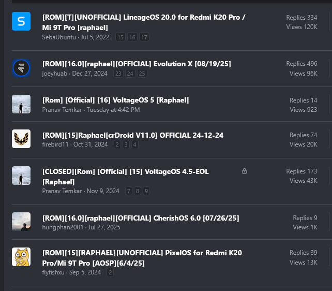Image resolution: width=332 pixels, height=291 pixels.
Task: Open flyfishxu's cat avatar icon
Action: 21,257
